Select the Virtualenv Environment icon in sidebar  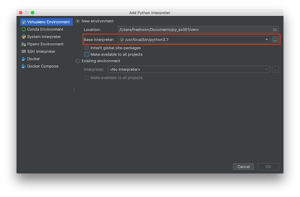click(x=24, y=22)
